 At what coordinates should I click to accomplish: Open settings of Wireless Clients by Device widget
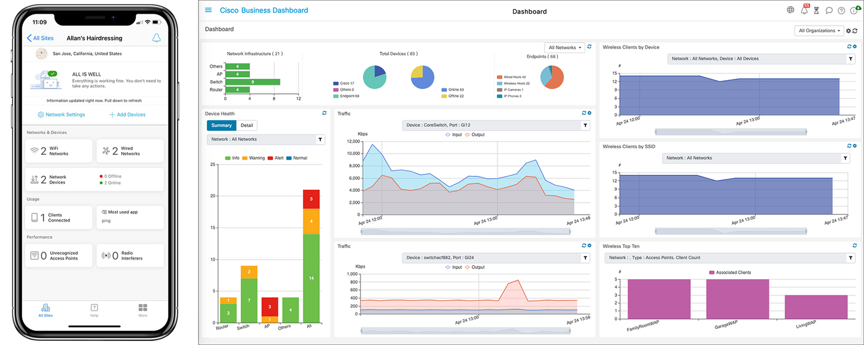854,47
